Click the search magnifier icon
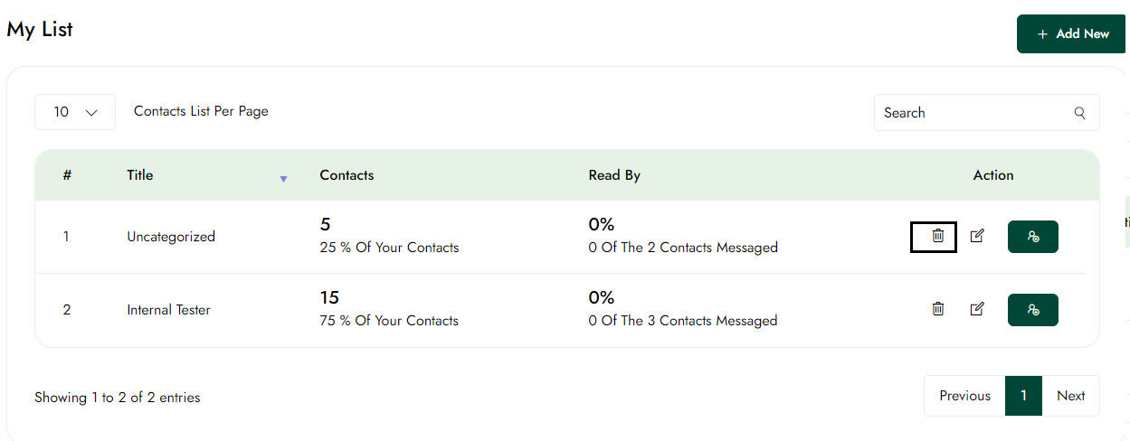Screen dimensions: 1130x441 [1079, 113]
